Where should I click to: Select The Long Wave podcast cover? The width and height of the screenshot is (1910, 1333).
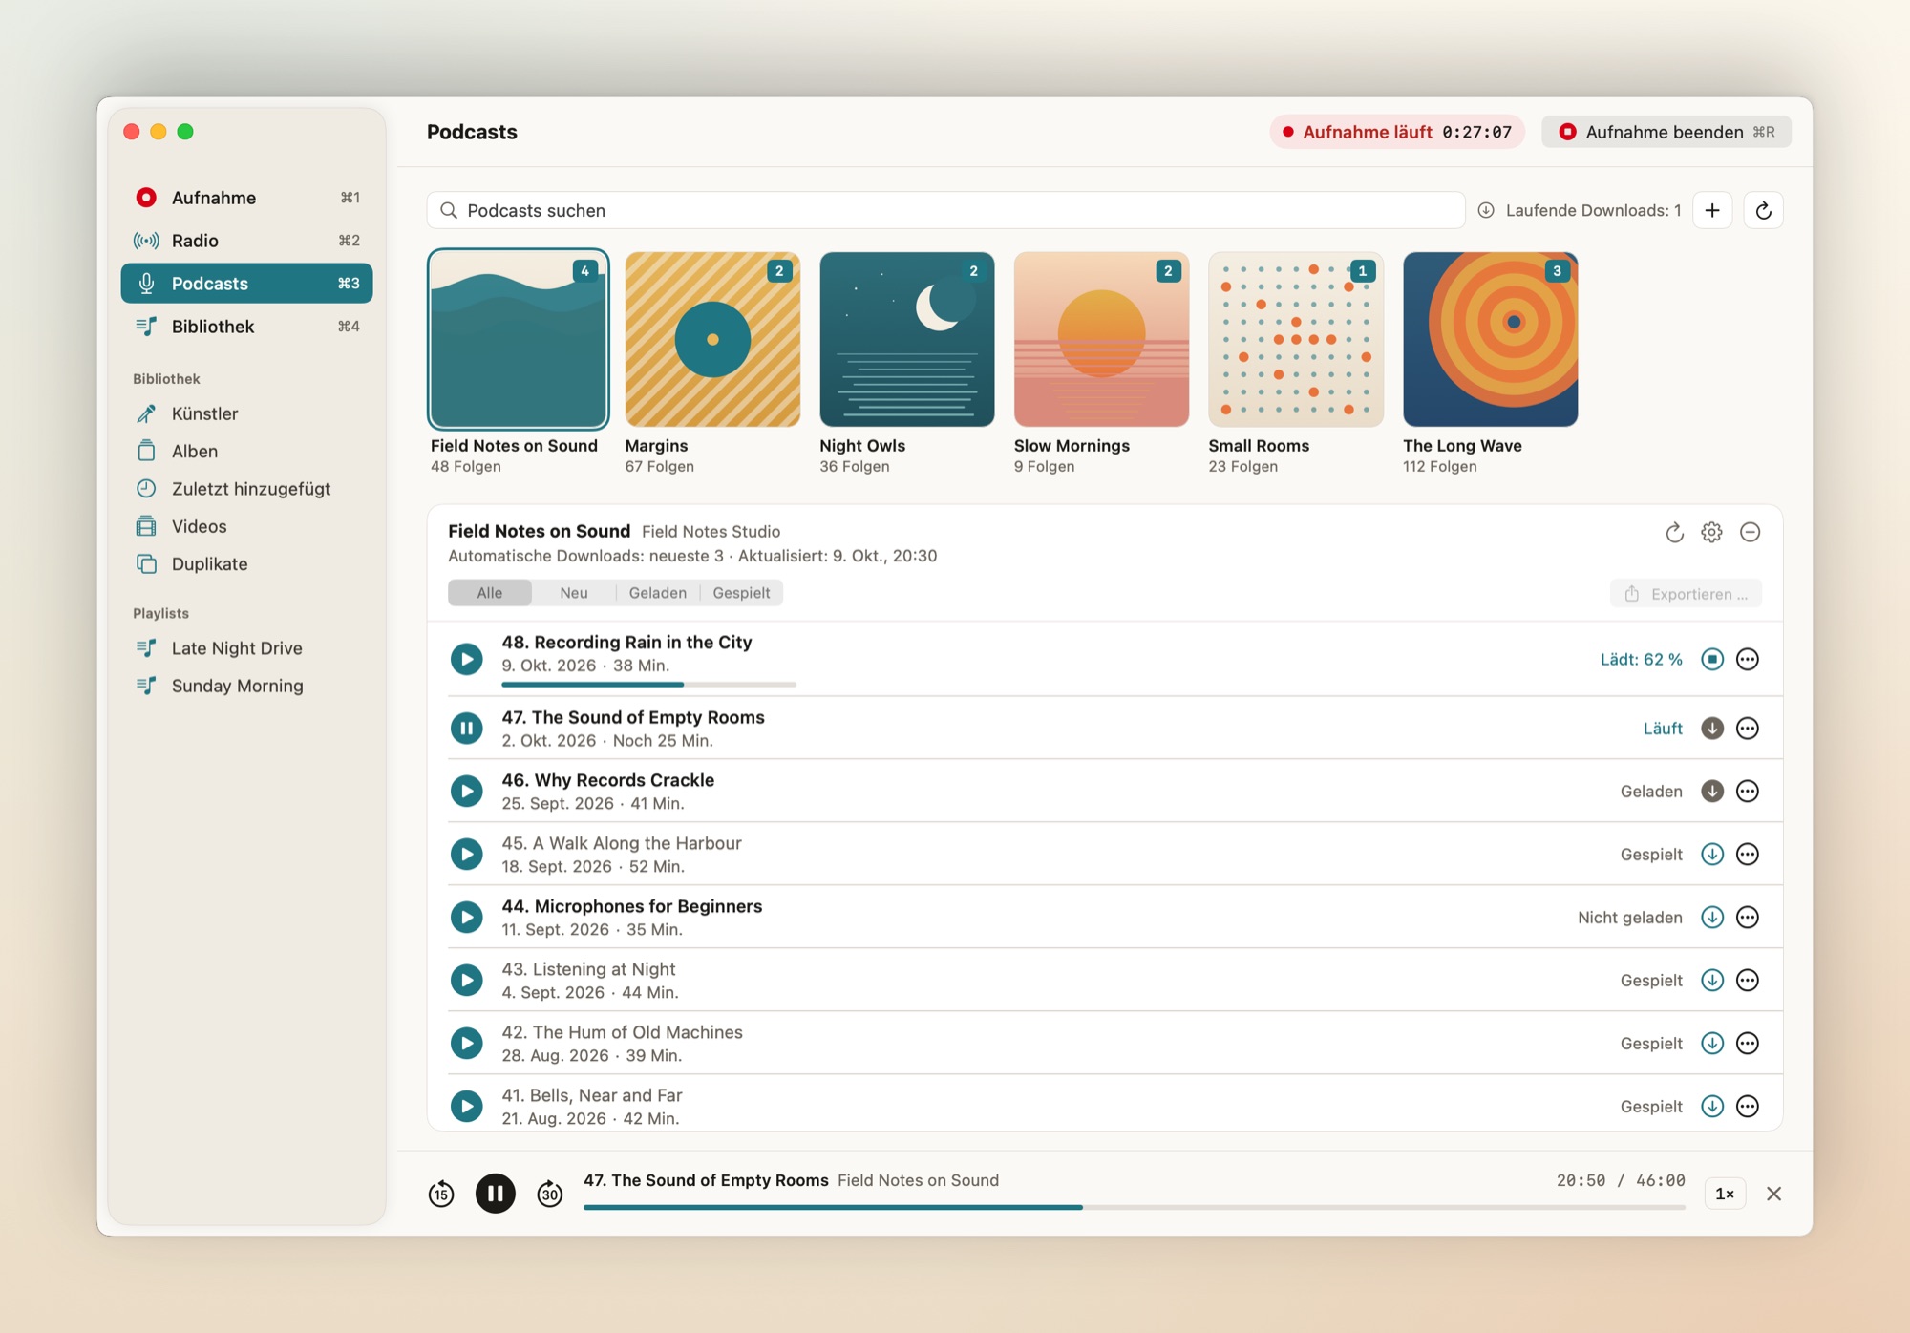click(1491, 339)
